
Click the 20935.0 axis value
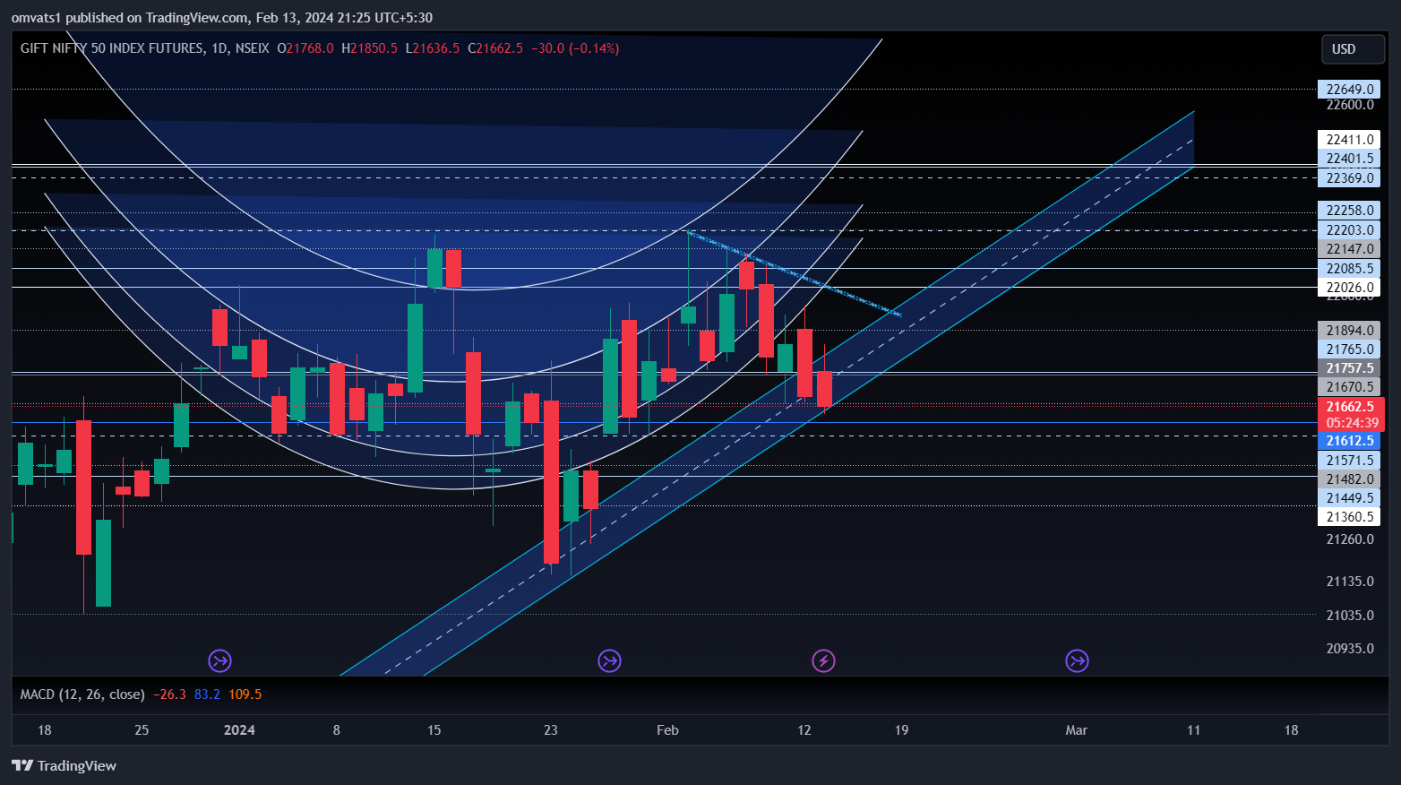pos(1350,649)
